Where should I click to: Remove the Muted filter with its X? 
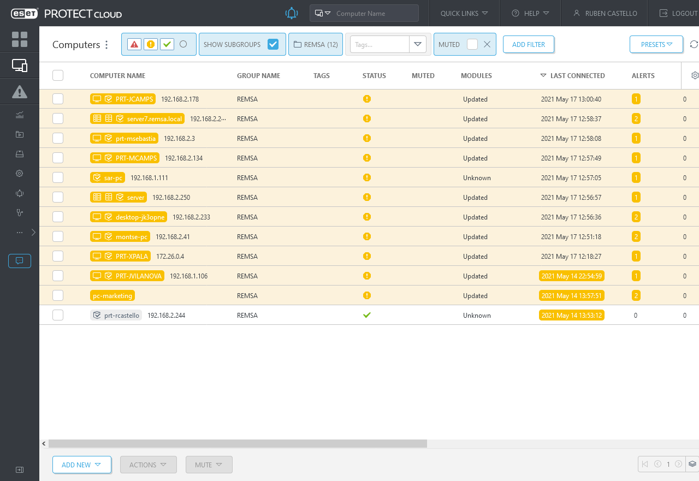tap(487, 44)
